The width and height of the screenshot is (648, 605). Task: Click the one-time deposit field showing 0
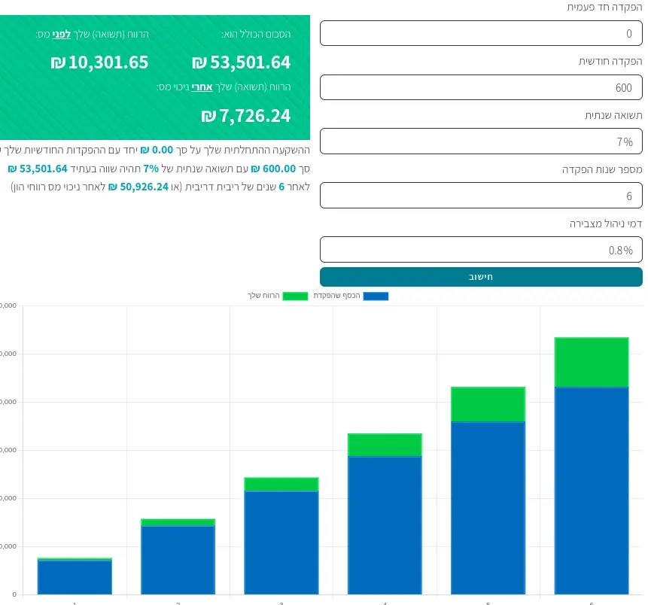tap(481, 33)
